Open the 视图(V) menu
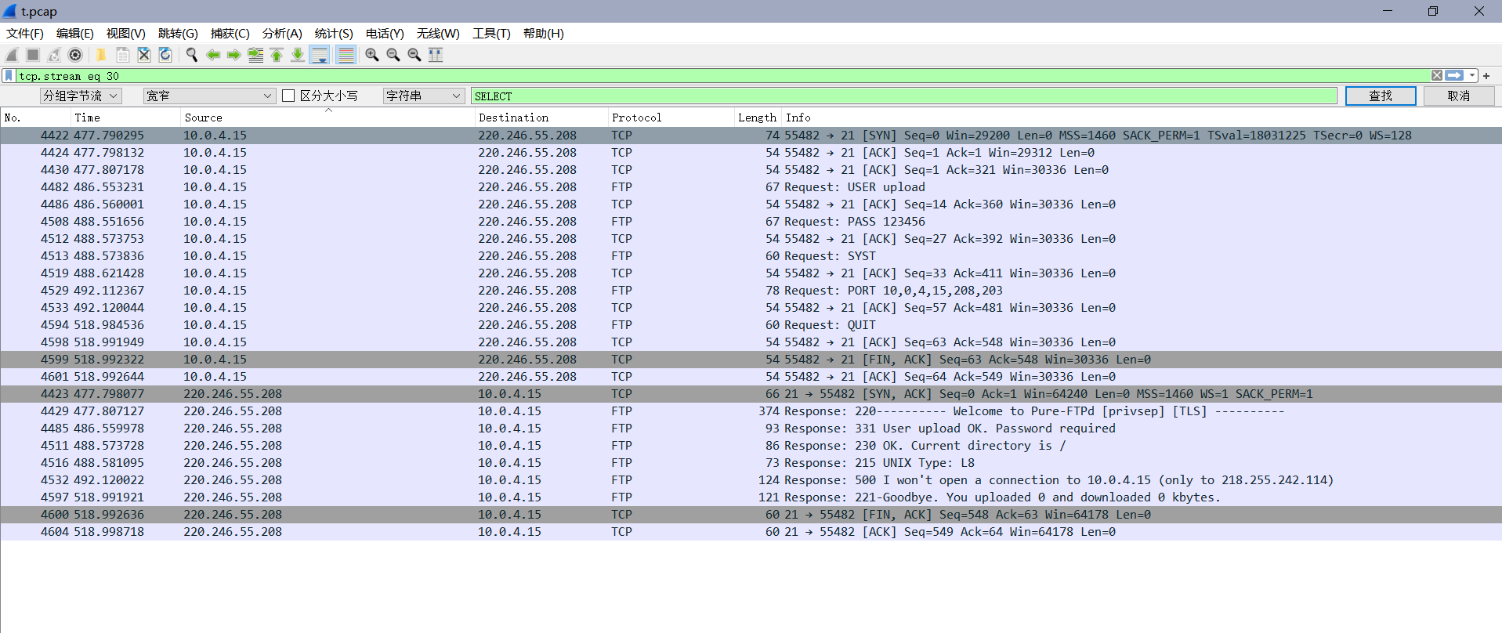The image size is (1502, 633). 126,34
